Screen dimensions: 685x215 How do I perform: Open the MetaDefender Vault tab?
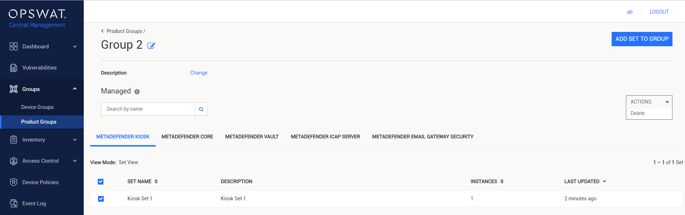(x=252, y=137)
